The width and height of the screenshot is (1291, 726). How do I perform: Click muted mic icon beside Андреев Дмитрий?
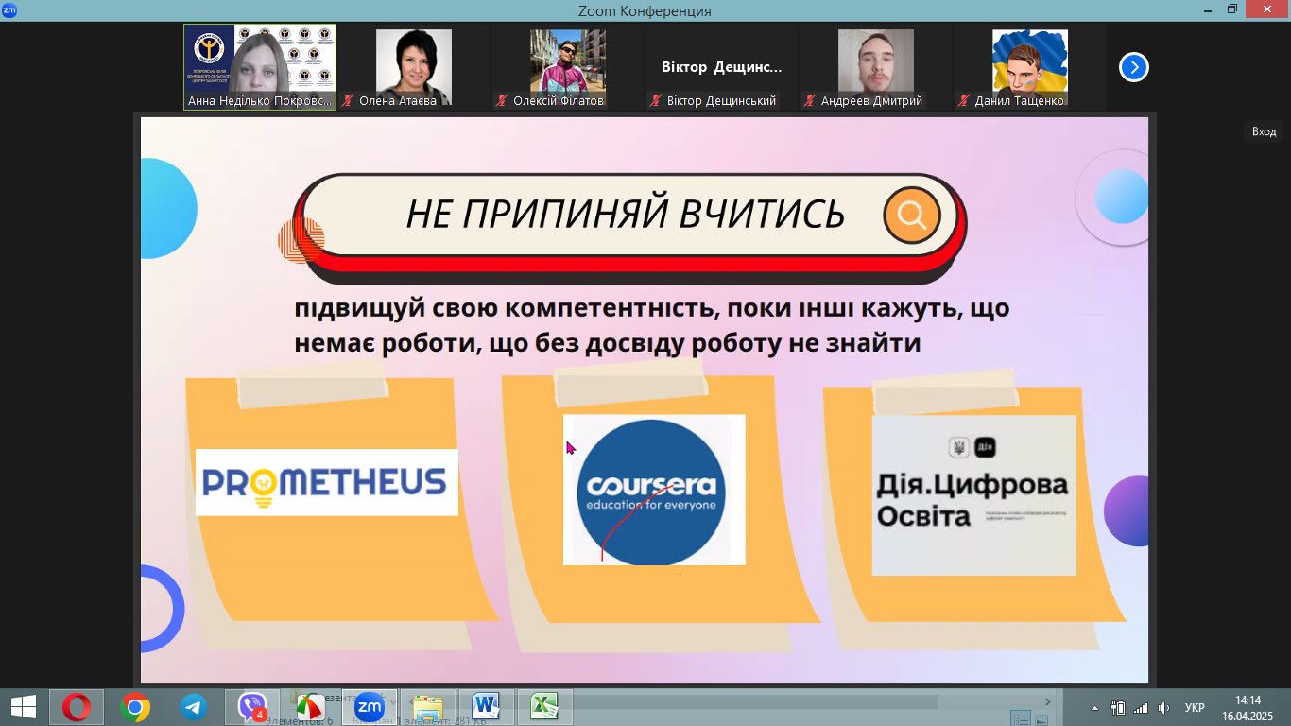810,100
